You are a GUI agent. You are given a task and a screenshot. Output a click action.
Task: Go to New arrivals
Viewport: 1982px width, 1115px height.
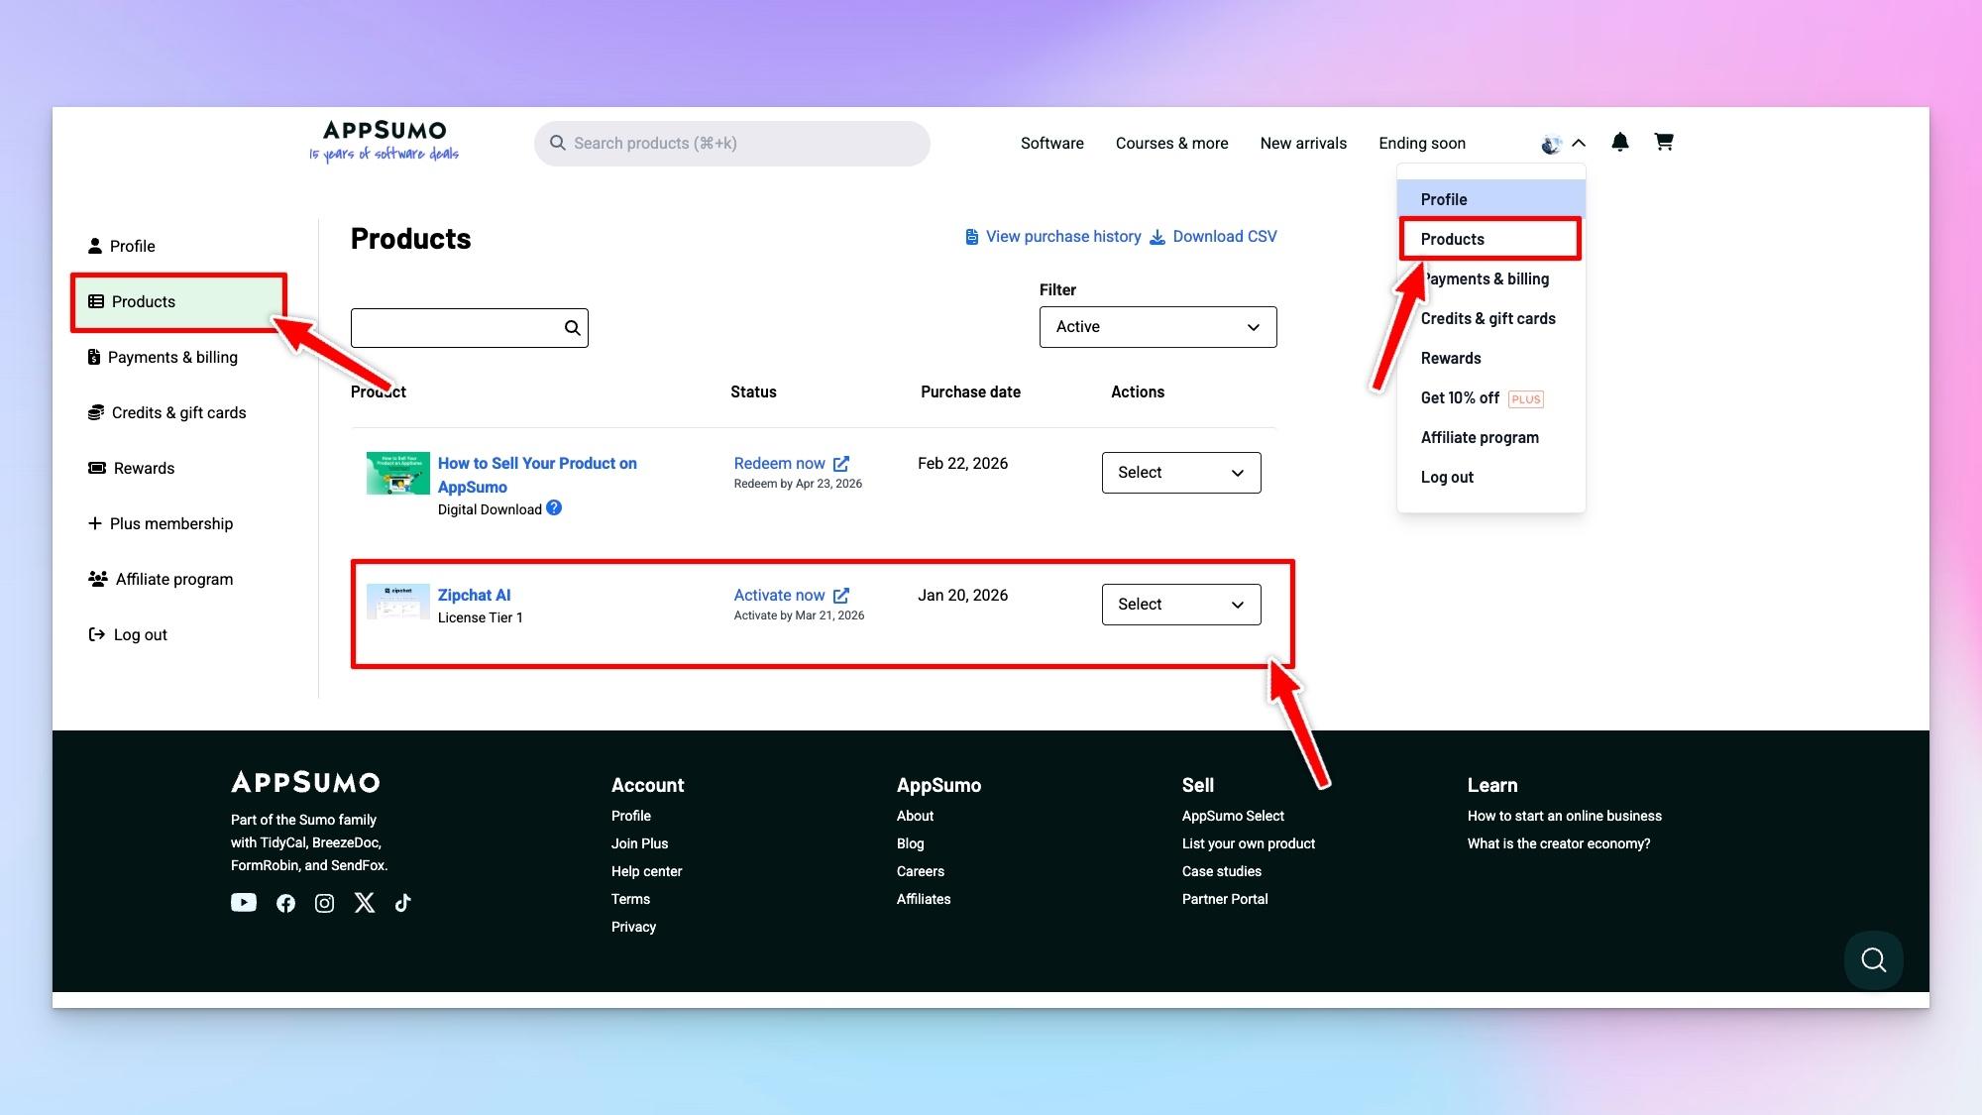click(1303, 144)
